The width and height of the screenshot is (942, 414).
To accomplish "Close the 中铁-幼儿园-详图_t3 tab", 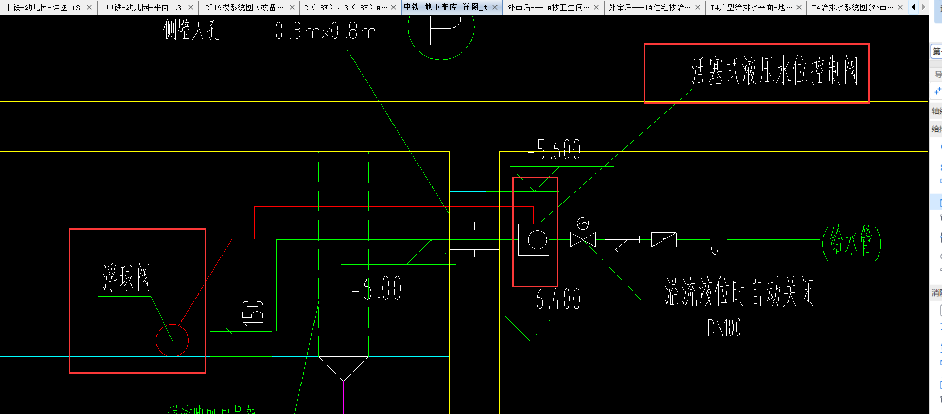I will tap(89, 7).
